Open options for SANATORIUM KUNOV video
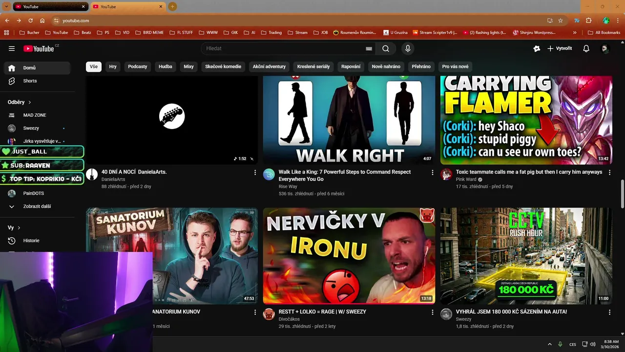 click(x=255, y=312)
